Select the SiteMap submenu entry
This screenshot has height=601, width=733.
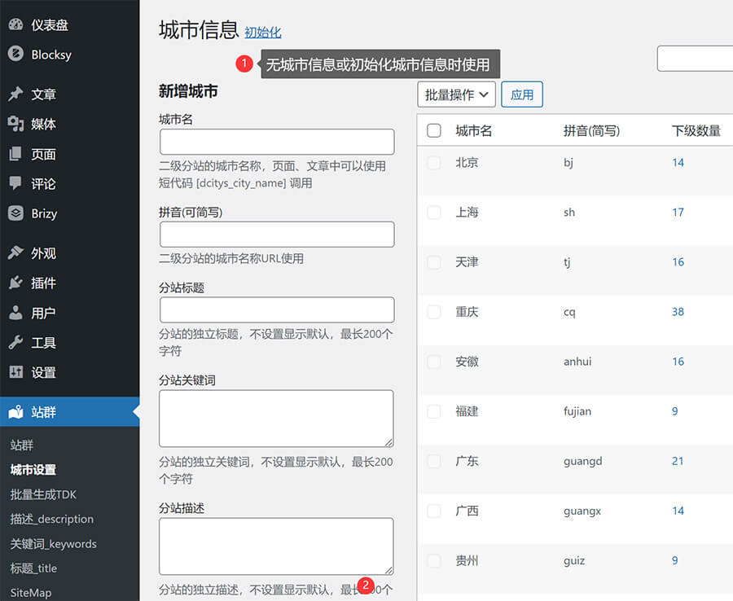[x=31, y=593]
